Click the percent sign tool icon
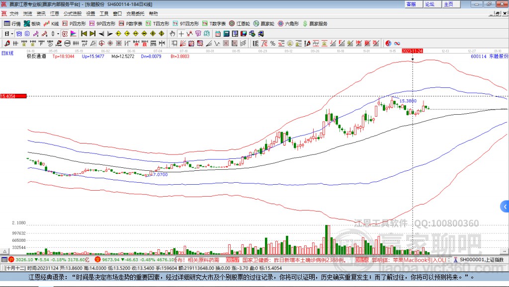509x287 pixels. (273, 44)
